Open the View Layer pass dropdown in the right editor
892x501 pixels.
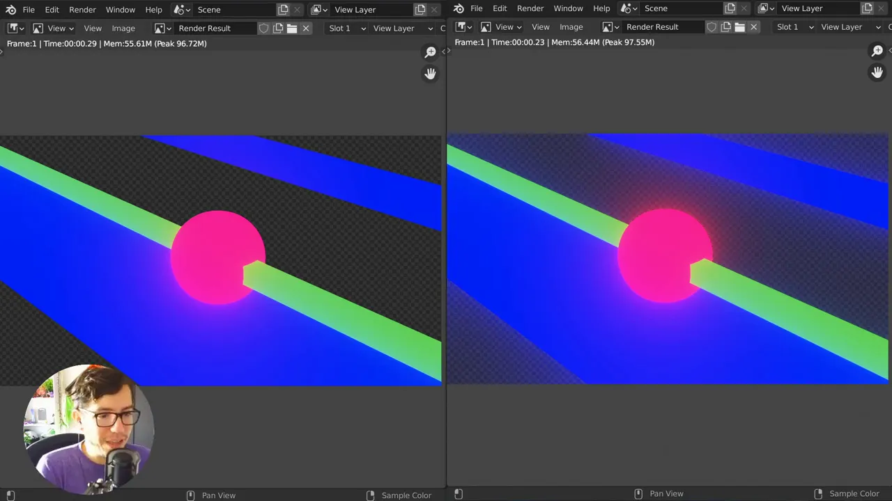click(x=850, y=27)
